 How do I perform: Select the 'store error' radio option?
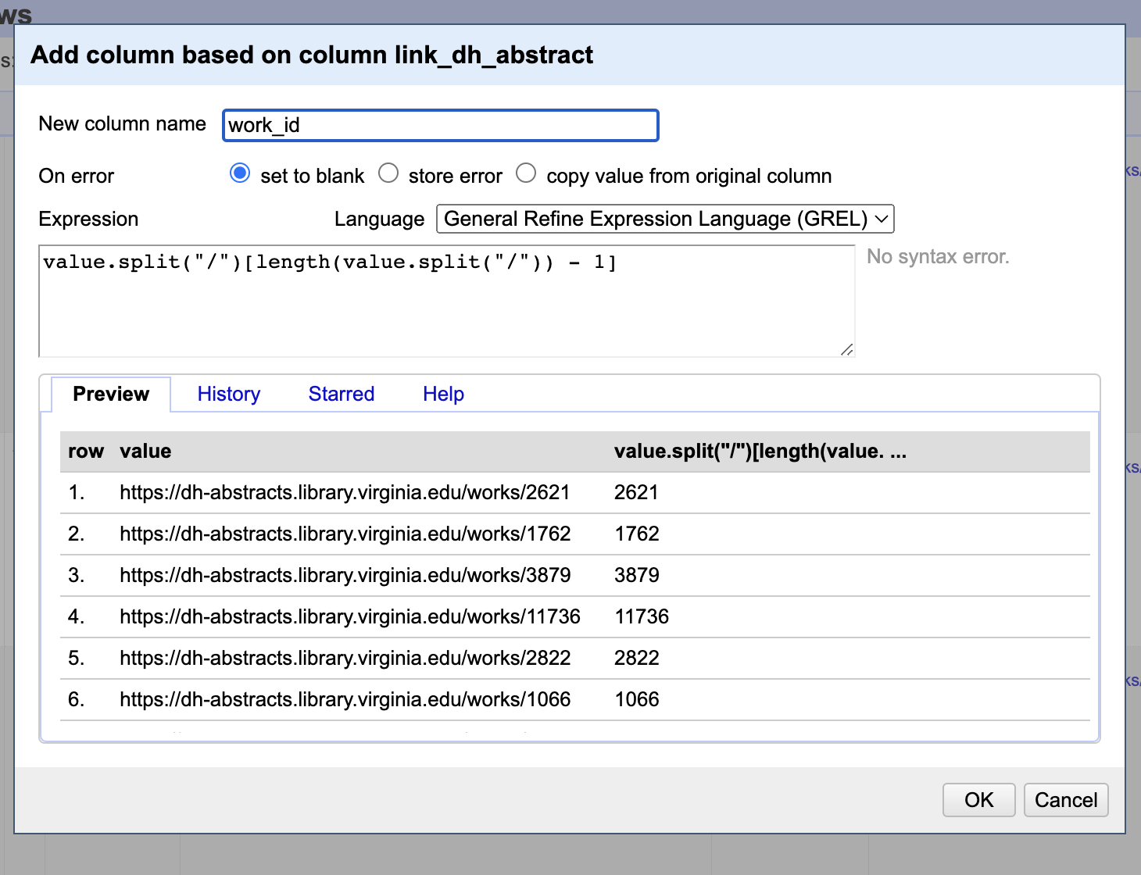coord(388,173)
